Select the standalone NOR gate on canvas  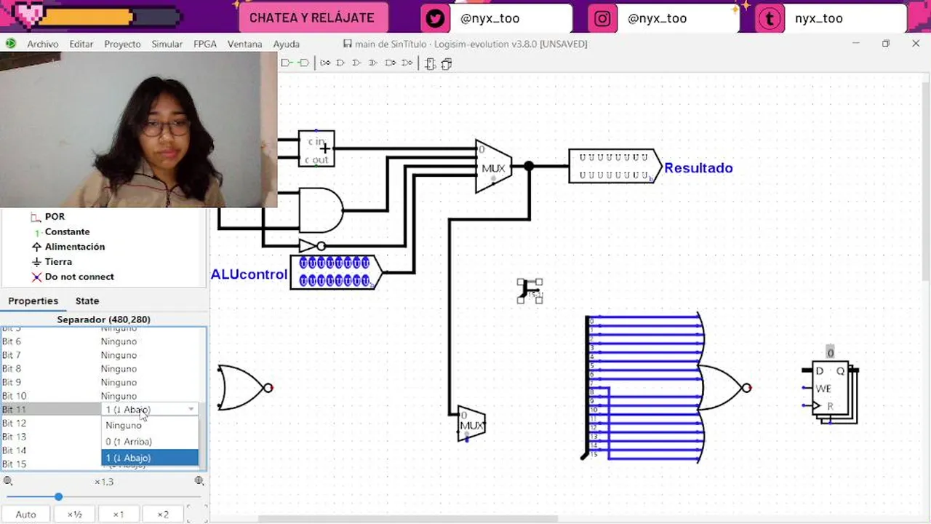[x=245, y=388]
